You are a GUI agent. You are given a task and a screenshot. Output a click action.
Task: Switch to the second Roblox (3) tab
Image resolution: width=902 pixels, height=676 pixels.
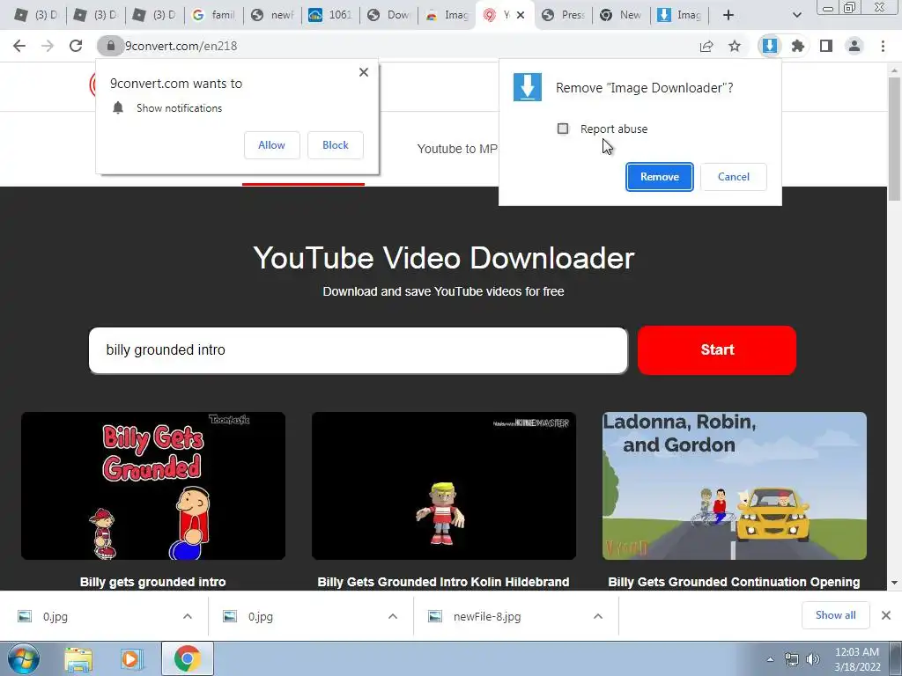[95, 15]
